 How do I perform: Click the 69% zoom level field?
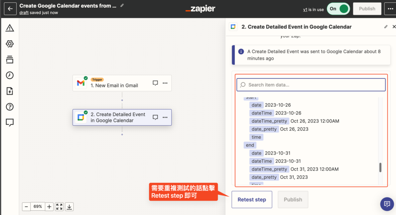38,206
